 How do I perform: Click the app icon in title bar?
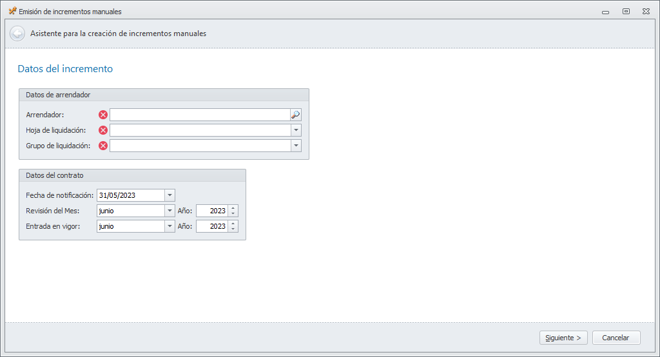[x=13, y=12]
